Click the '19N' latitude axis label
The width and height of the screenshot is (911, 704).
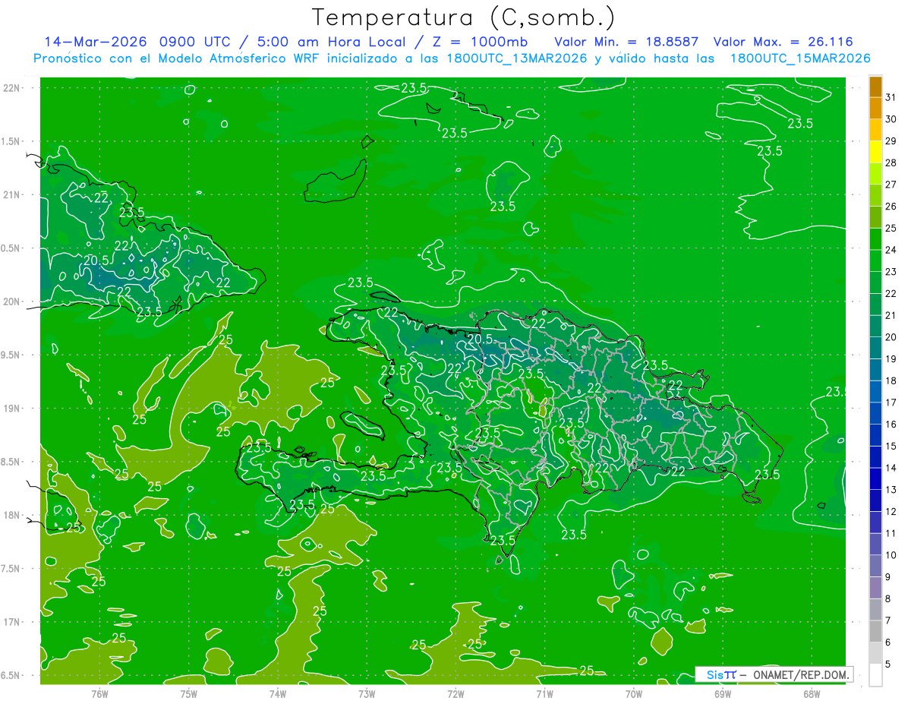pyautogui.click(x=12, y=409)
